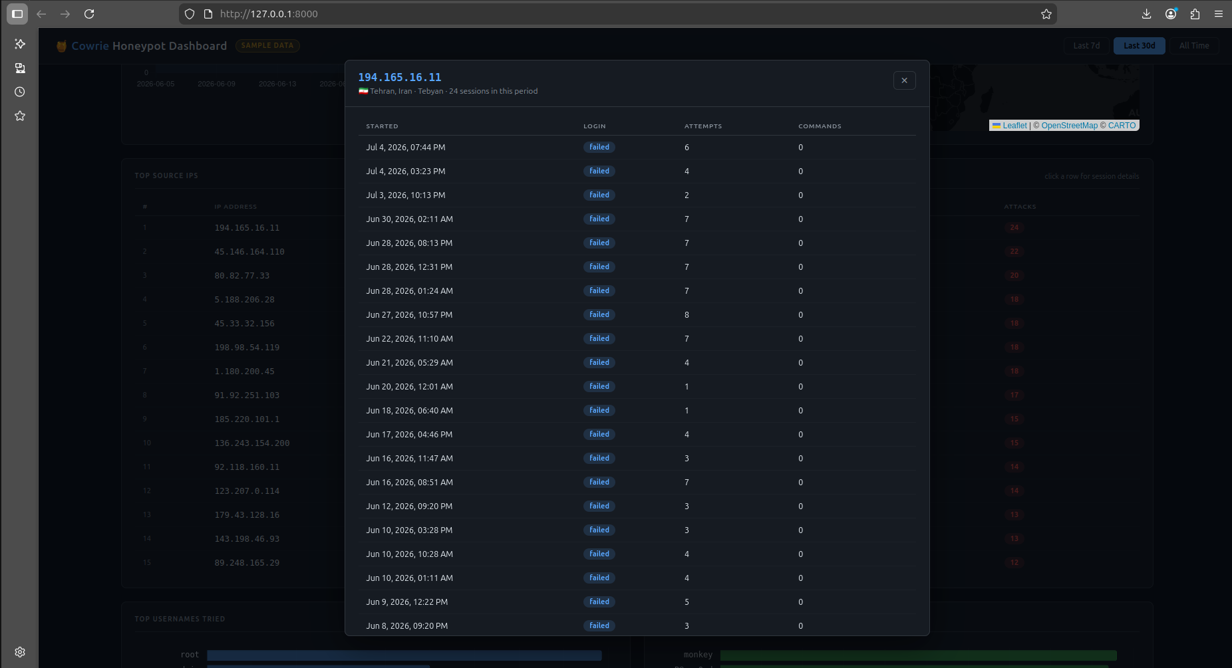Open the shield tracking protection icon
Image resolution: width=1232 pixels, height=668 pixels.
coord(190,14)
